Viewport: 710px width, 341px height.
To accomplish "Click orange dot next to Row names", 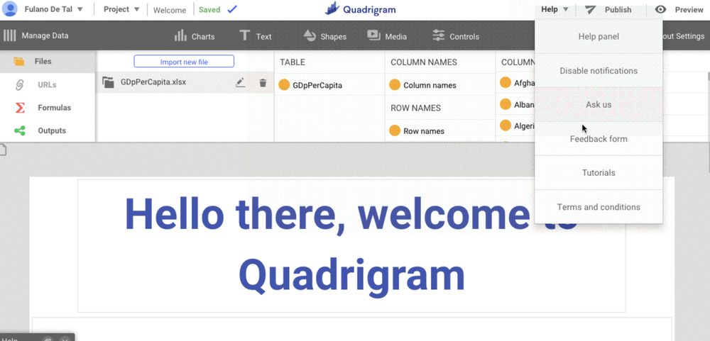I will point(395,130).
